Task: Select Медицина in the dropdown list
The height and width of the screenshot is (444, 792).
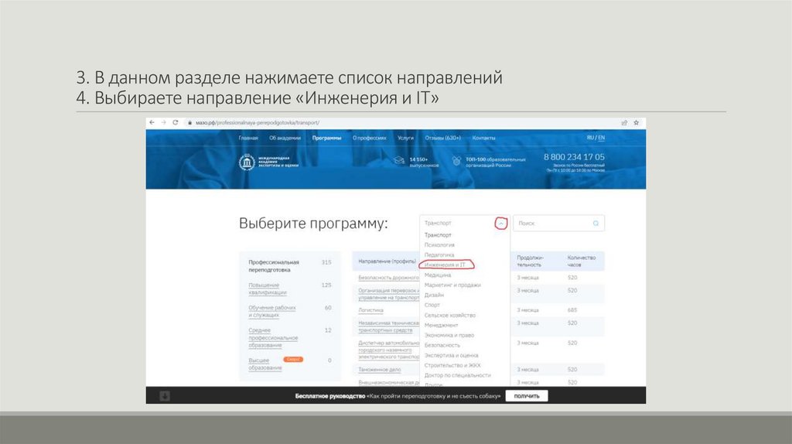Action: pyautogui.click(x=438, y=275)
